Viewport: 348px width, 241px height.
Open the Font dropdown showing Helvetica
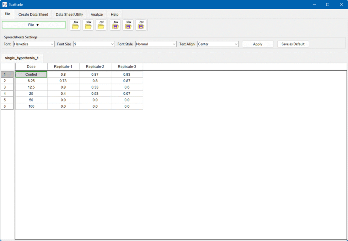tap(34, 44)
